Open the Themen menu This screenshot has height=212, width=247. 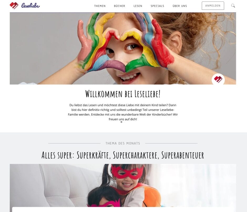coord(100,6)
